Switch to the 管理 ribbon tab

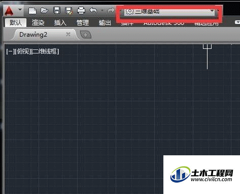pyautogui.click(x=83, y=23)
